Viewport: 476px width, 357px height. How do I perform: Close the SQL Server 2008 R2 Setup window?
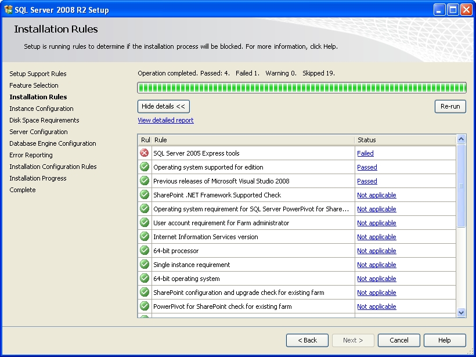[467, 10]
